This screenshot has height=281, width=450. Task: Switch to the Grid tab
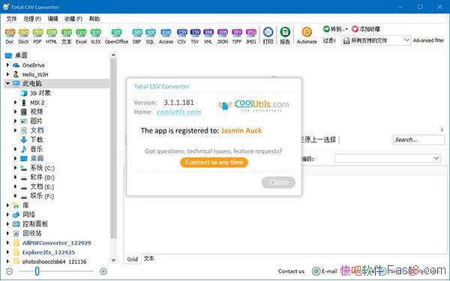pos(132,259)
